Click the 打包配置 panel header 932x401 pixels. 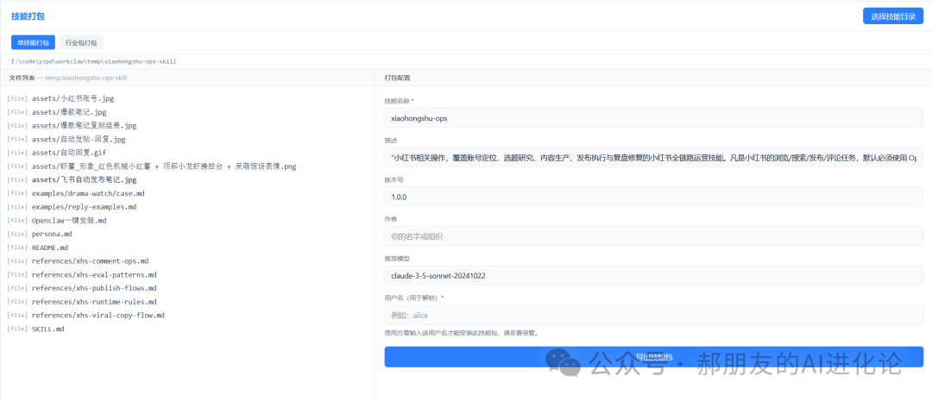click(397, 78)
